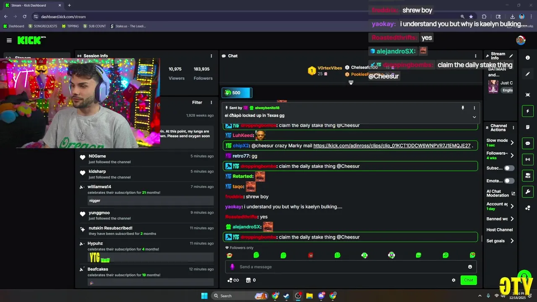Open Channel Actions three-dot menu
This screenshot has height=302, width=537.
point(513,128)
